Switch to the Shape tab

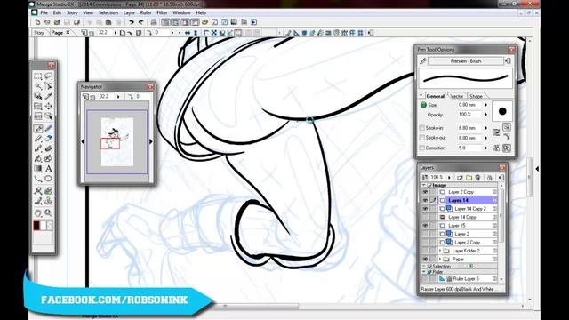click(x=476, y=96)
